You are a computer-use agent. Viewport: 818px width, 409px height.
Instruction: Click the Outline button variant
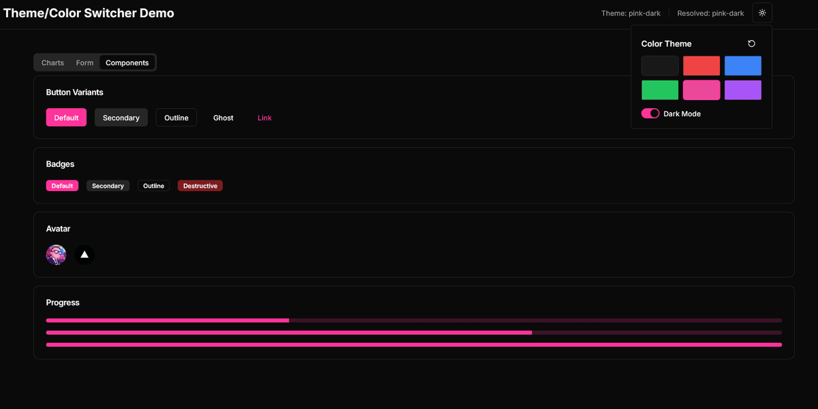point(176,117)
